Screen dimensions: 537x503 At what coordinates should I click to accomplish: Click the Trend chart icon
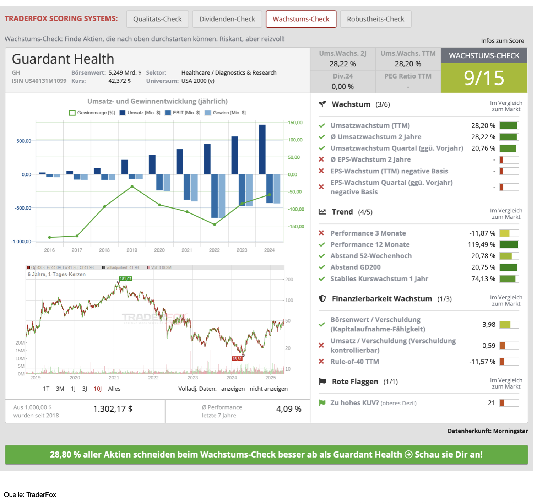[x=322, y=212]
